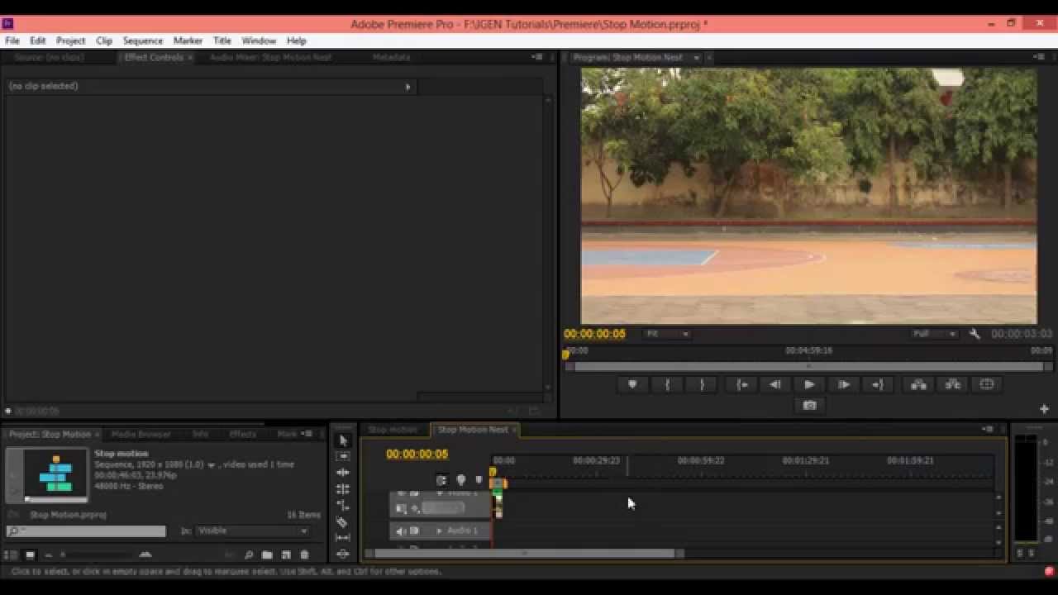Switch Project panel to Icon view
1058x595 pixels.
[x=30, y=555]
